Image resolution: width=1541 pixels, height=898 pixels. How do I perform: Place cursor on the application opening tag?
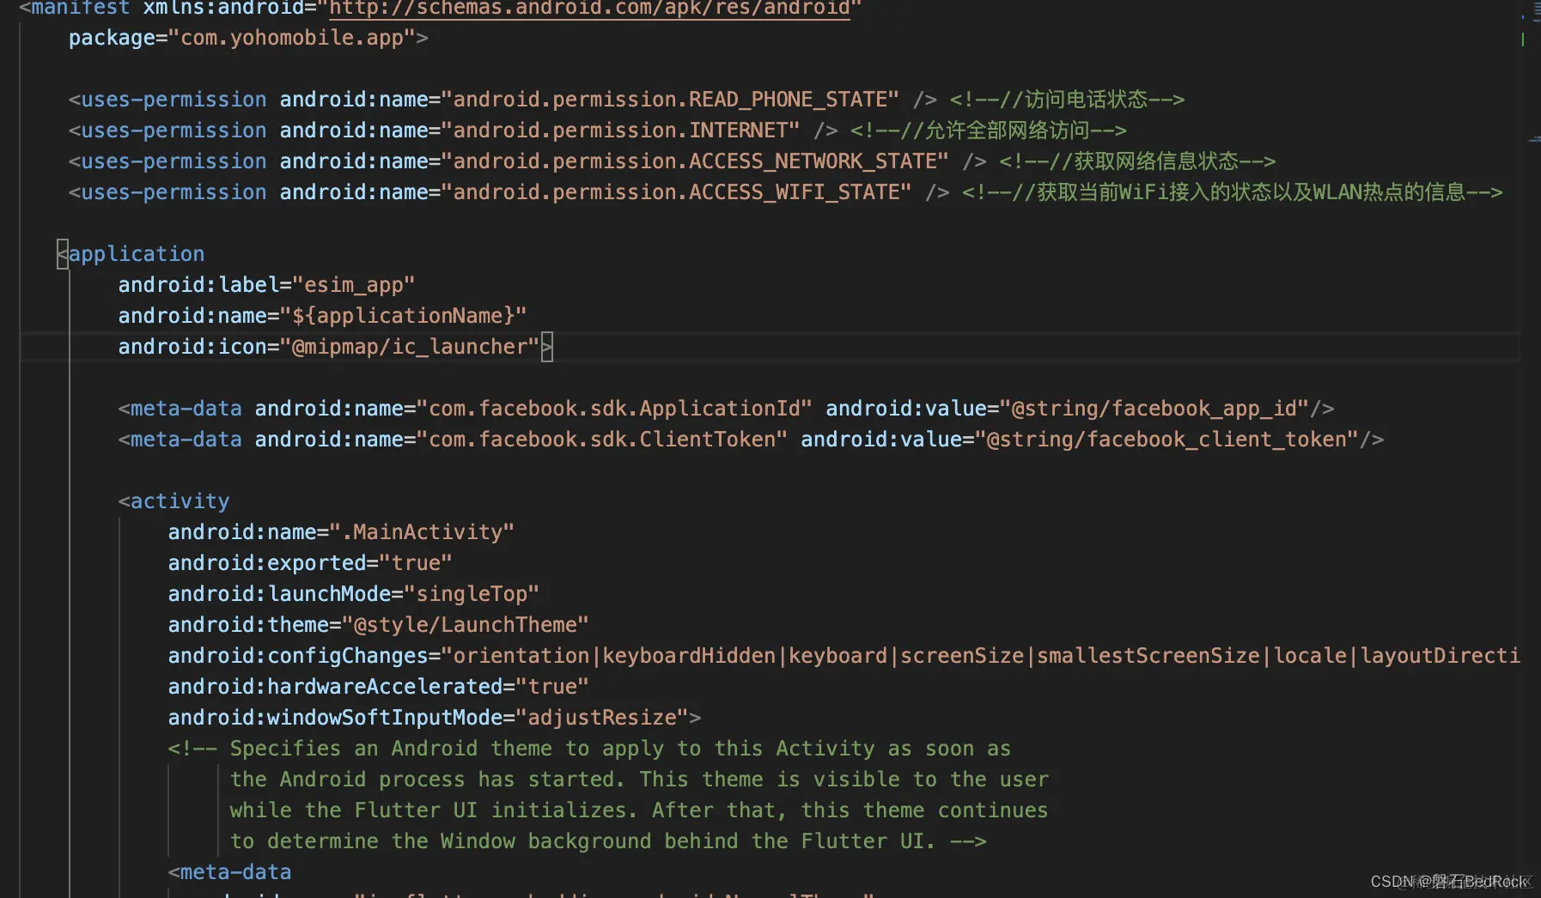coord(131,254)
